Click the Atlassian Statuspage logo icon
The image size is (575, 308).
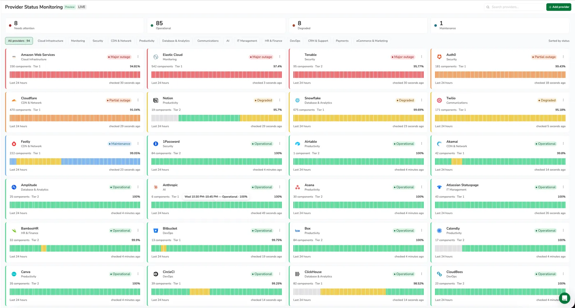coord(439,187)
